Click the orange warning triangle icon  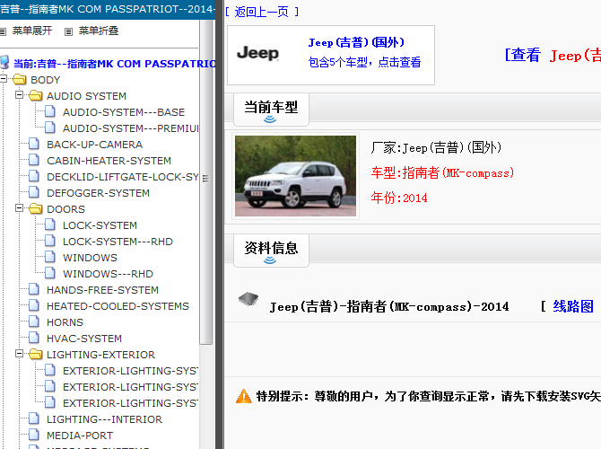[x=244, y=396]
